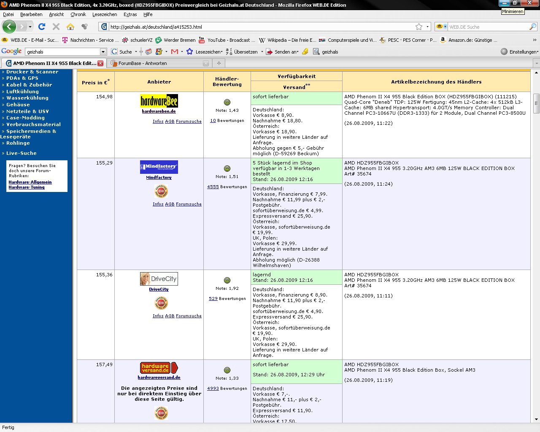Viewport: 540px width, 432px height.
Task: Open the history dropdown next to forward arrow
Action: 30,27
